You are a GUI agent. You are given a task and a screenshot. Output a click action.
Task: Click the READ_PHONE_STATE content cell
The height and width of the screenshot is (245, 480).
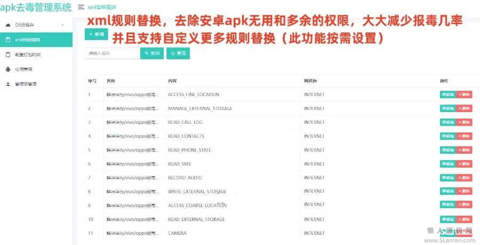coord(189,150)
